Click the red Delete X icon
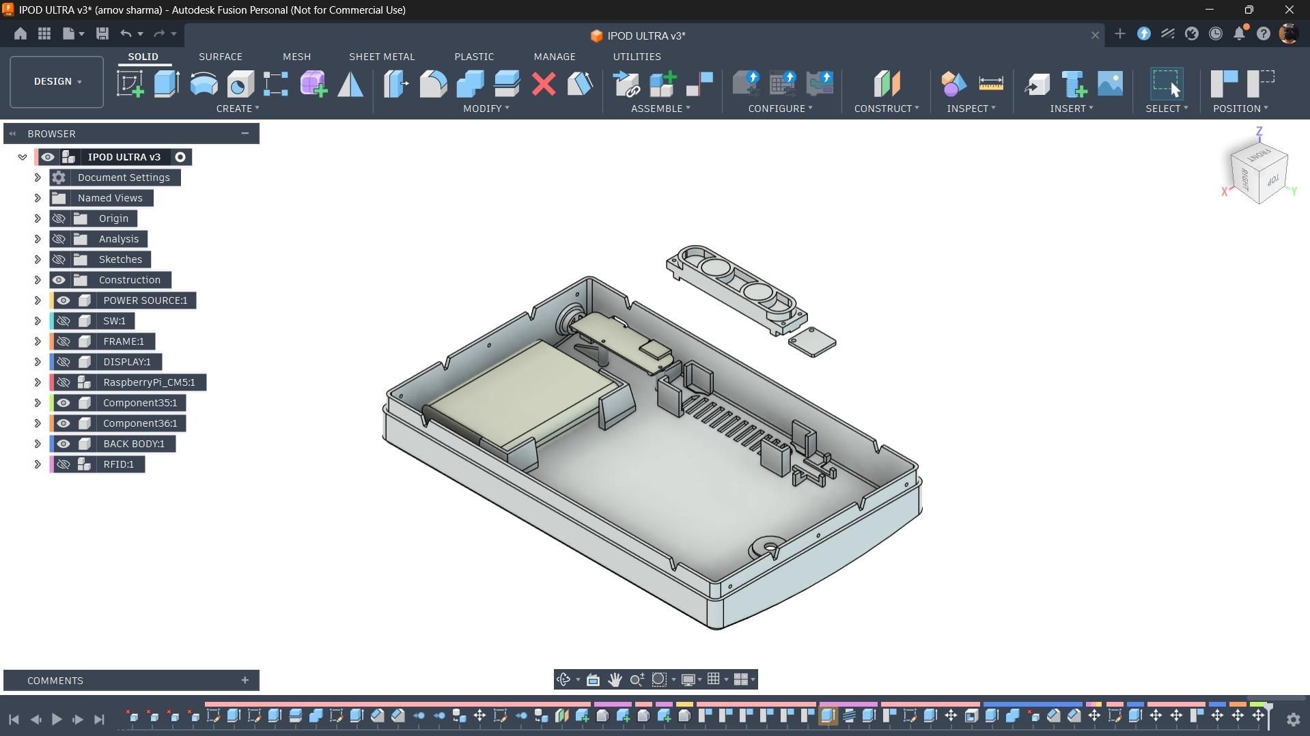 pyautogui.click(x=544, y=84)
